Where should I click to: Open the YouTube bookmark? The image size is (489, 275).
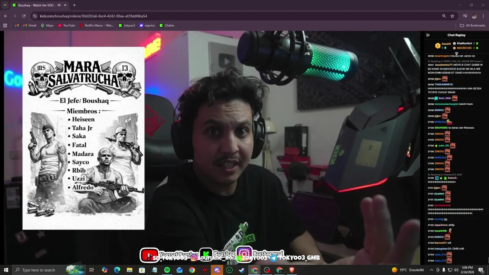[66, 26]
